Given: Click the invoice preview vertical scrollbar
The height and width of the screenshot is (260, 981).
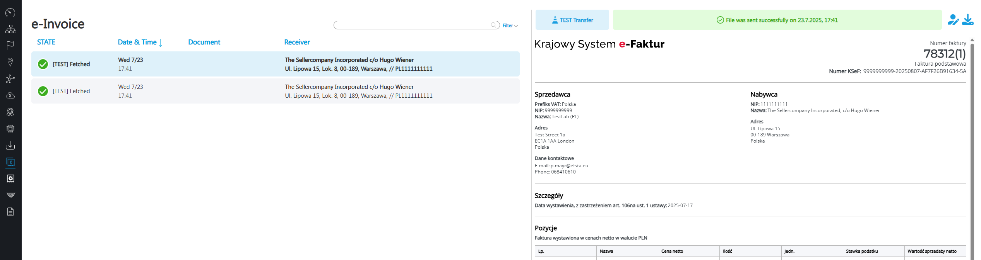Looking at the screenshot, I should tap(972, 147).
